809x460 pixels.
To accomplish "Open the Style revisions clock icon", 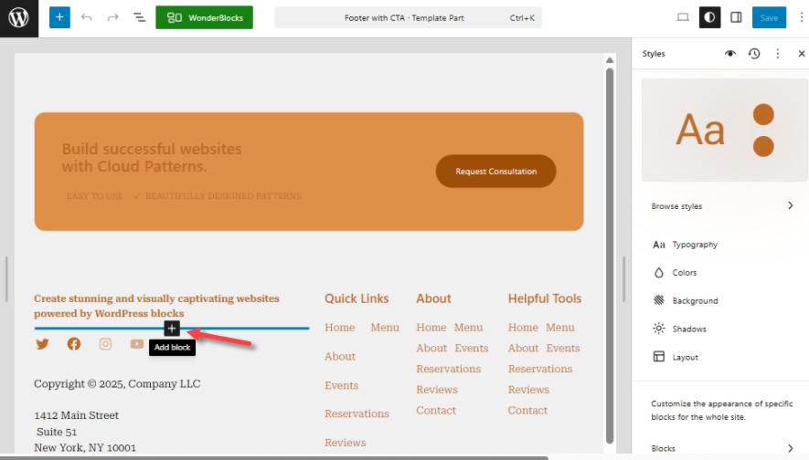I will 754,54.
